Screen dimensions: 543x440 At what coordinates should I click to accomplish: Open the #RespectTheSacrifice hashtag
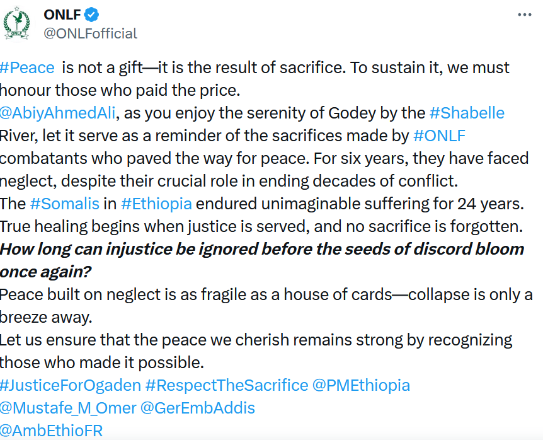coord(227,385)
